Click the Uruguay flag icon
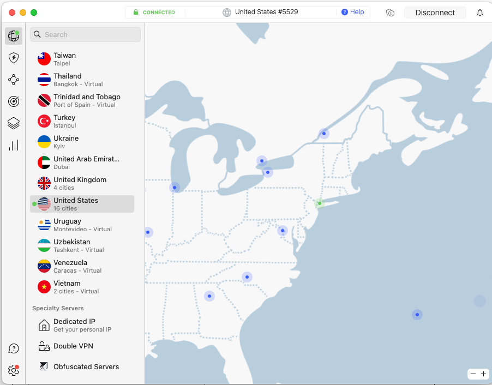492x385 pixels. coord(44,225)
